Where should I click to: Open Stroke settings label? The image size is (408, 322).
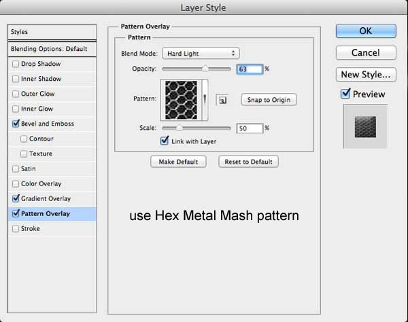click(31, 229)
